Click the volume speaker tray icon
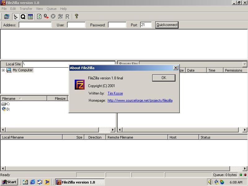248x186 pixels. [210, 182]
